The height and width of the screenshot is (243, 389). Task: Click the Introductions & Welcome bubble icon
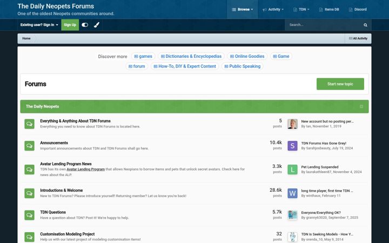coord(29,193)
